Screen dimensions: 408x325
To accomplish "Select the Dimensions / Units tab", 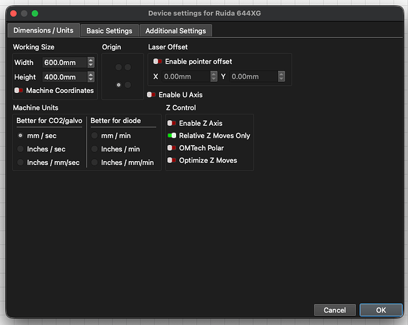I will tap(44, 31).
